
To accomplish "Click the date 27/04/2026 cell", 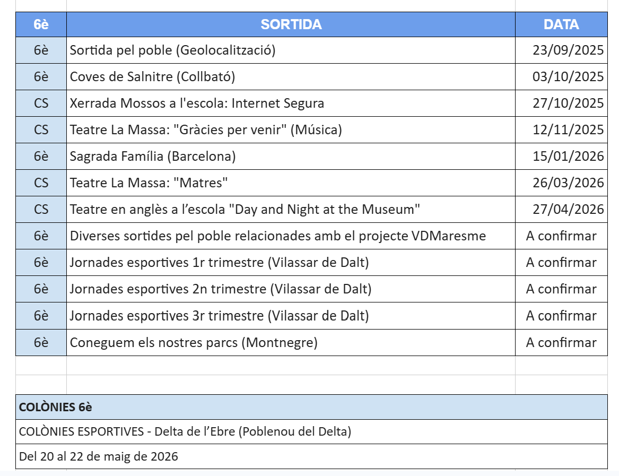I will (561, 210).
